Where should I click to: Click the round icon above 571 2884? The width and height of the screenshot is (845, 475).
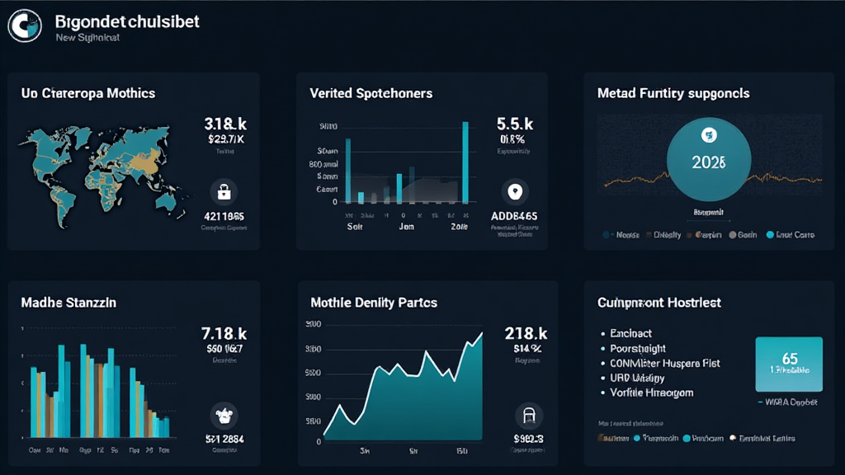[223, 415]
